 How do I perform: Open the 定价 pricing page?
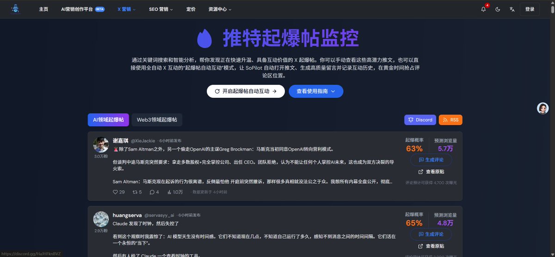point(191,9)
